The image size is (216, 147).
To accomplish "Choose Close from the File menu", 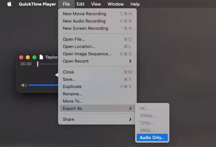I will (97, 72).
